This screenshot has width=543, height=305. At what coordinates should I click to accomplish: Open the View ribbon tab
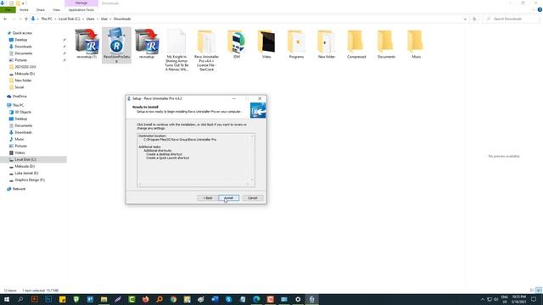click(x=56, y=9)
